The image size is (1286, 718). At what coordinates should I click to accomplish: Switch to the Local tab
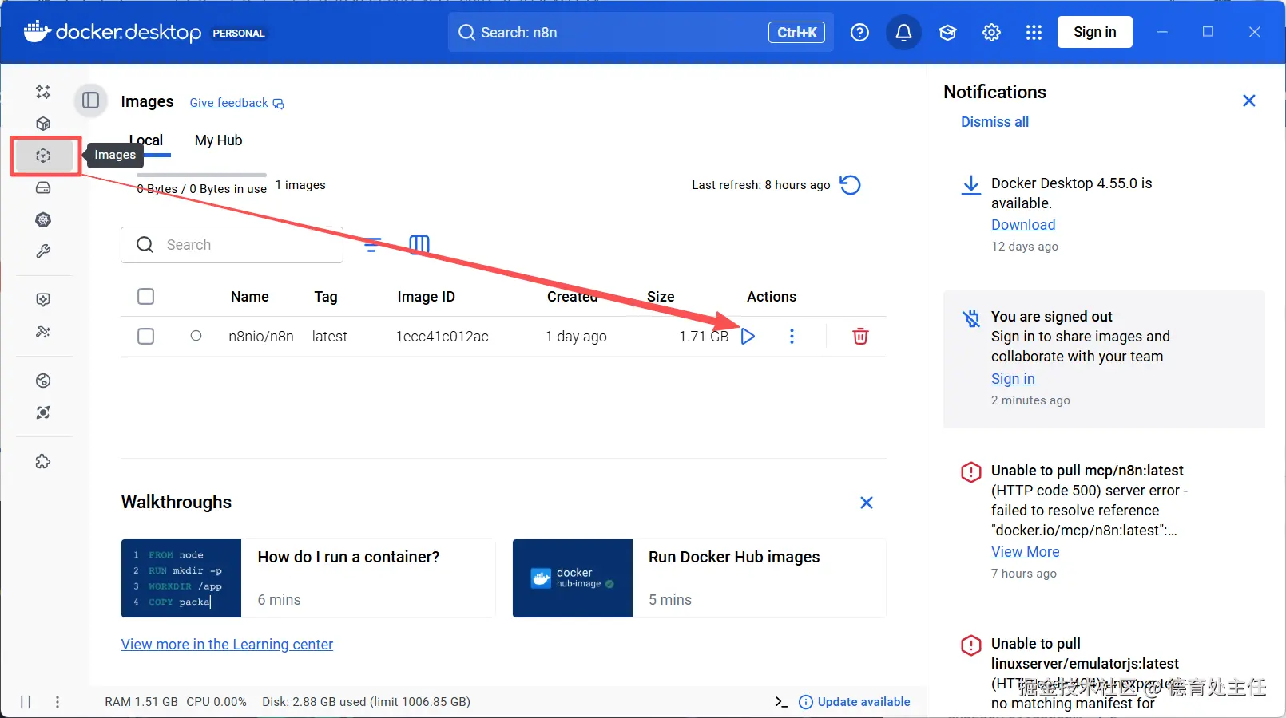pos(146,140)
